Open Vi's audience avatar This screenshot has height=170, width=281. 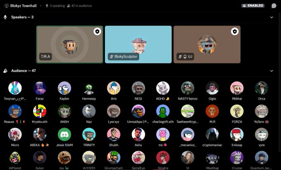[x=188, y=158]
